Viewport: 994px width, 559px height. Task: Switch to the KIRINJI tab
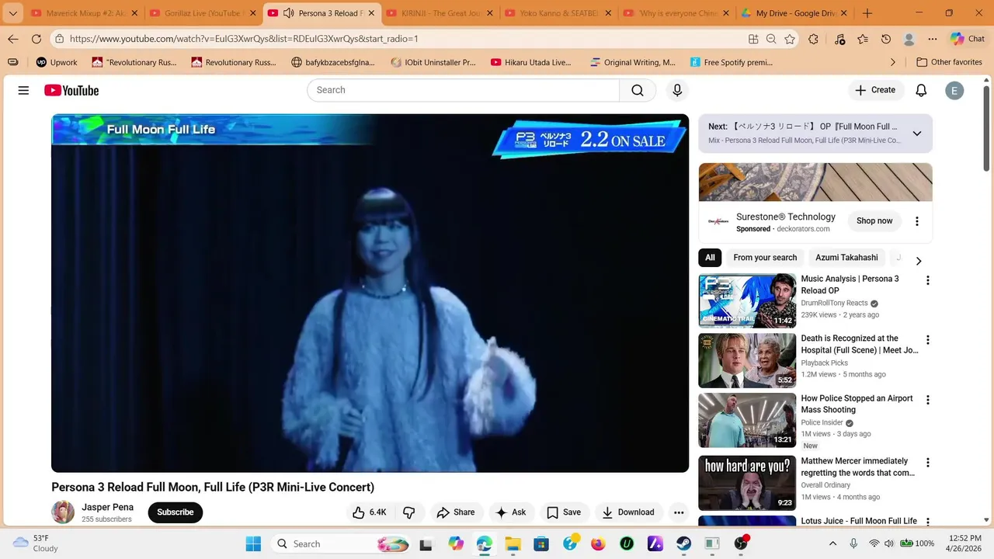(439, 13)
